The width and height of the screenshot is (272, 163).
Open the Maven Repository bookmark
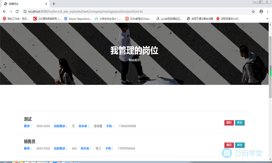pos(78,19)
